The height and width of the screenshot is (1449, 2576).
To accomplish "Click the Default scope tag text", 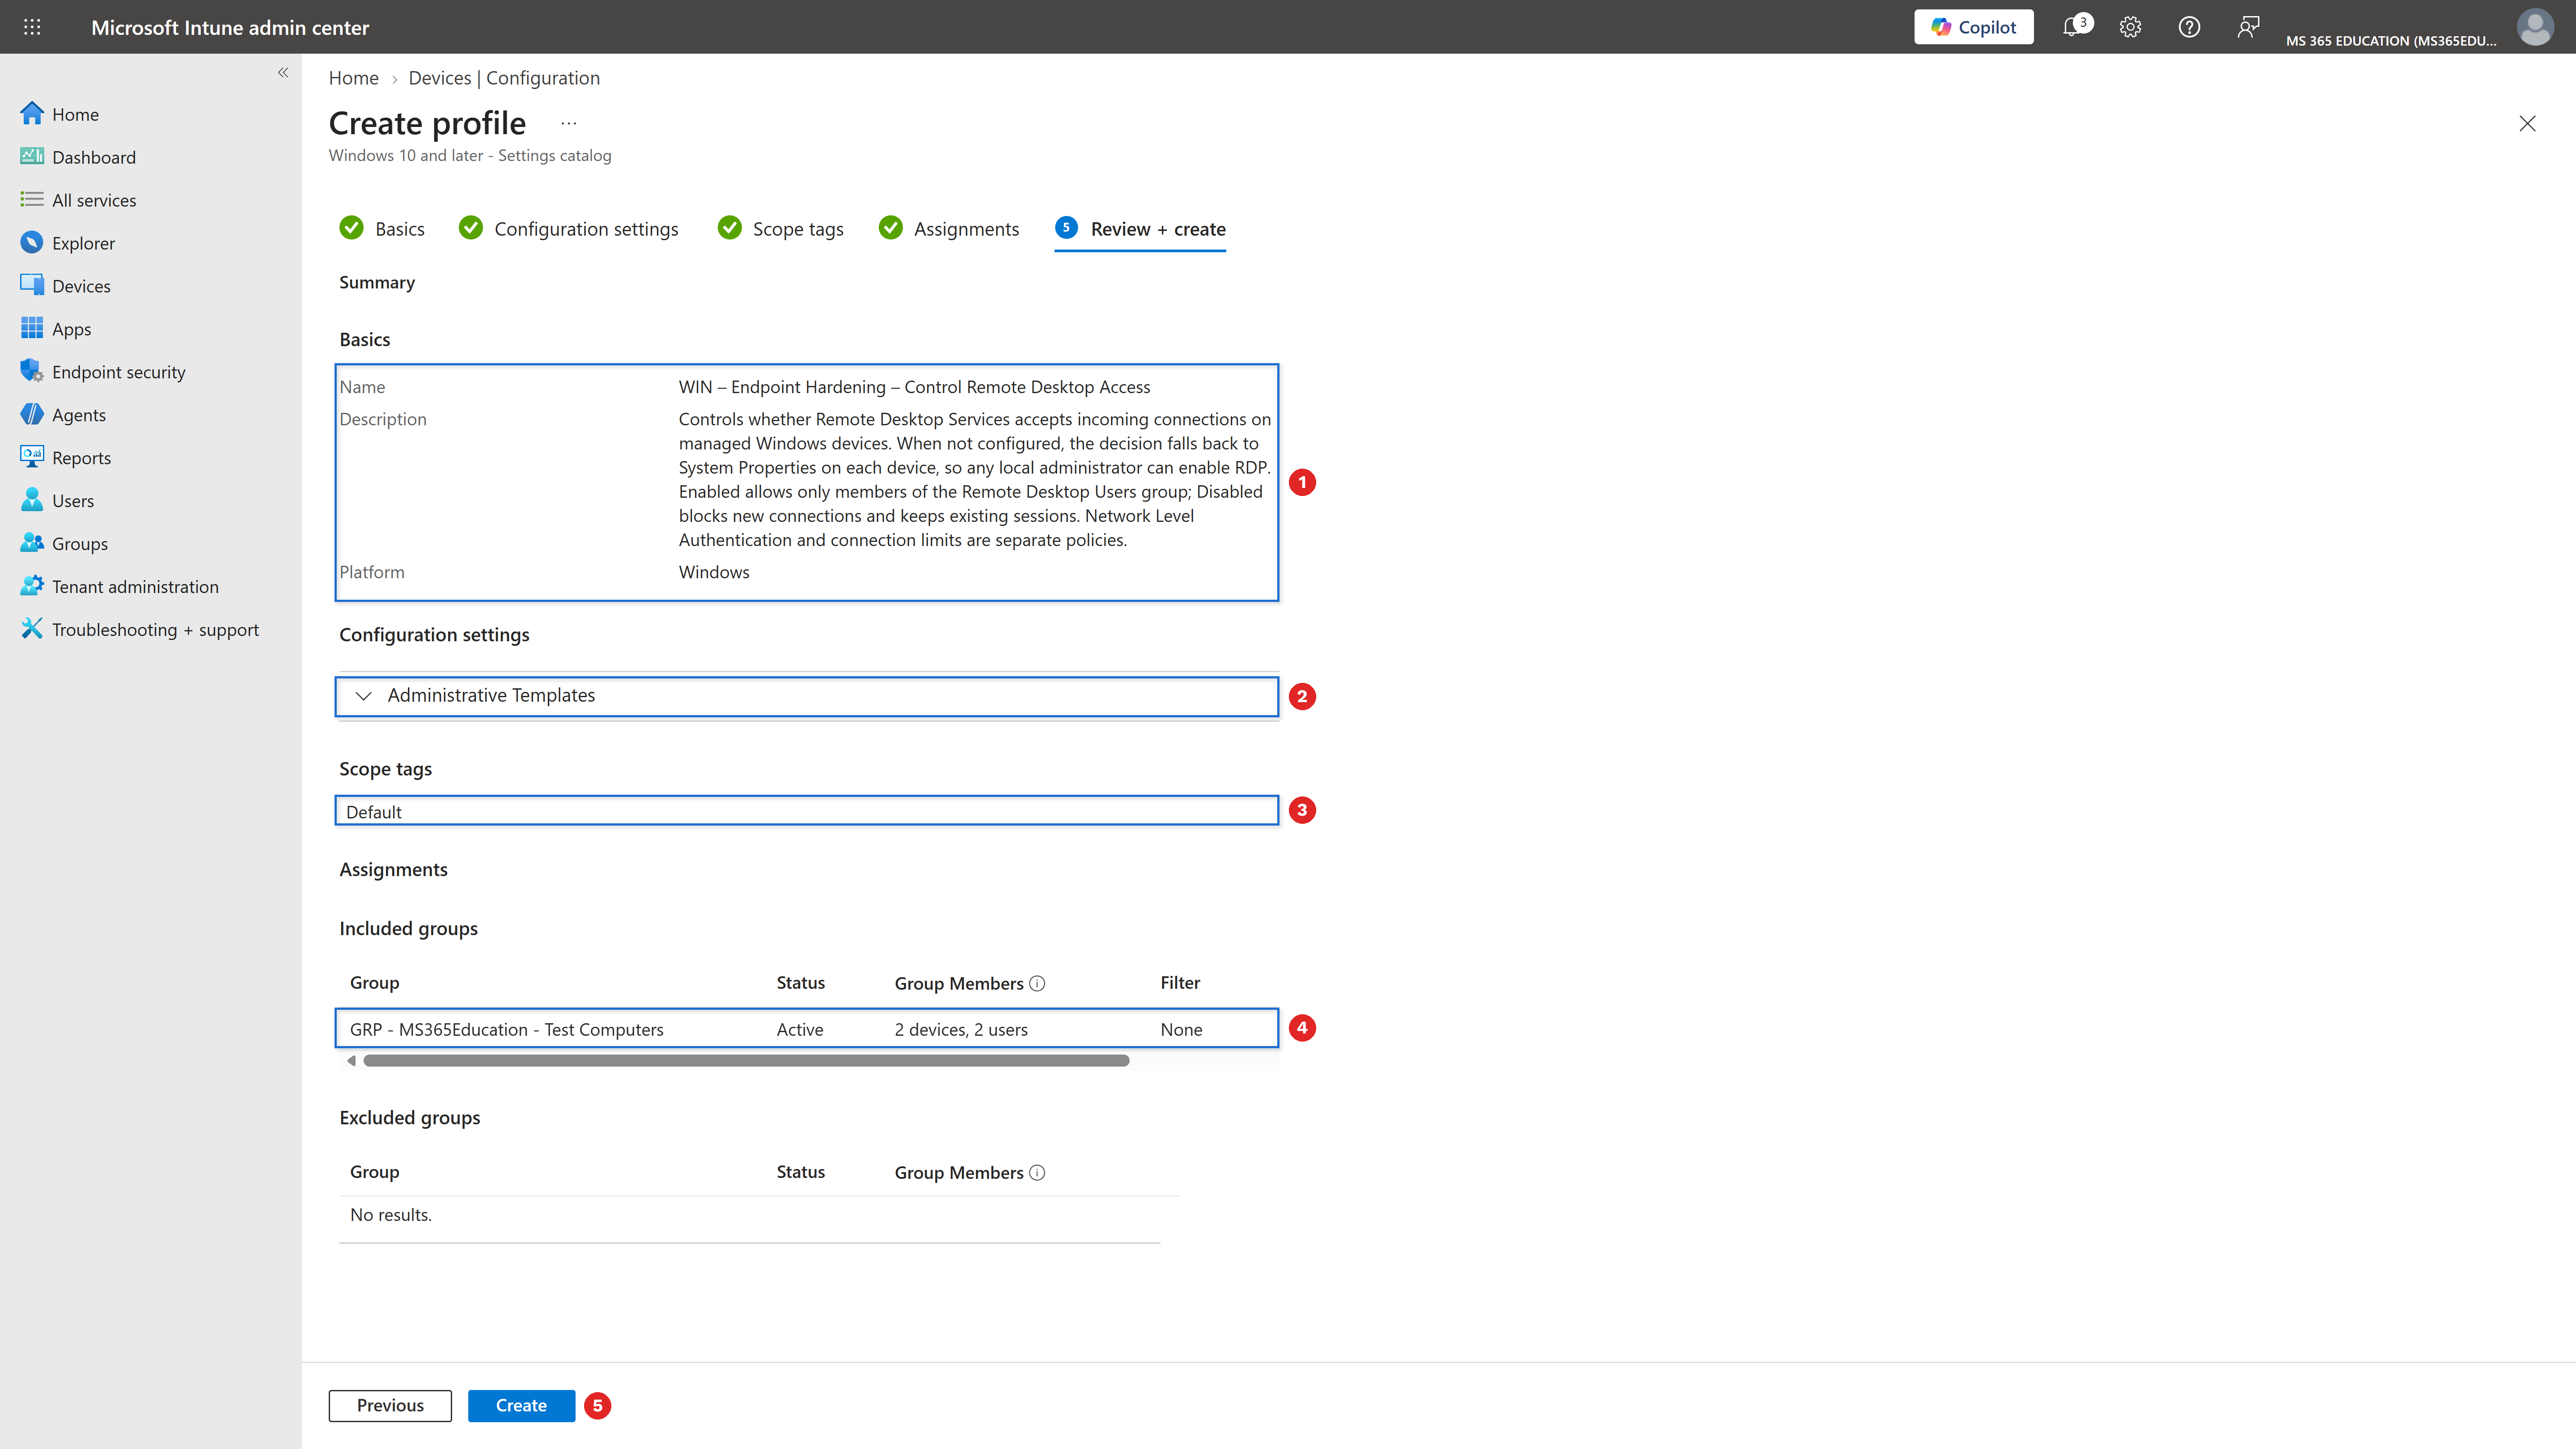I will point(374,812).
